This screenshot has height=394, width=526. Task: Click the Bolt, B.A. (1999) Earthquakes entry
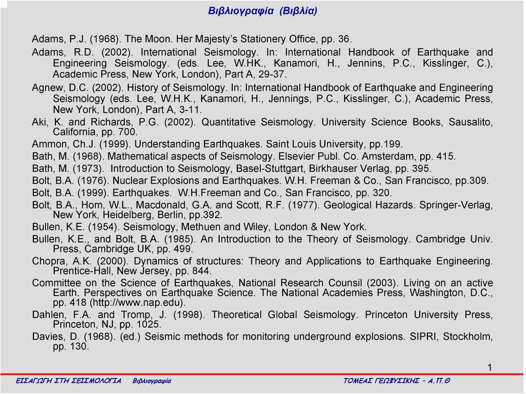[212, 193]
